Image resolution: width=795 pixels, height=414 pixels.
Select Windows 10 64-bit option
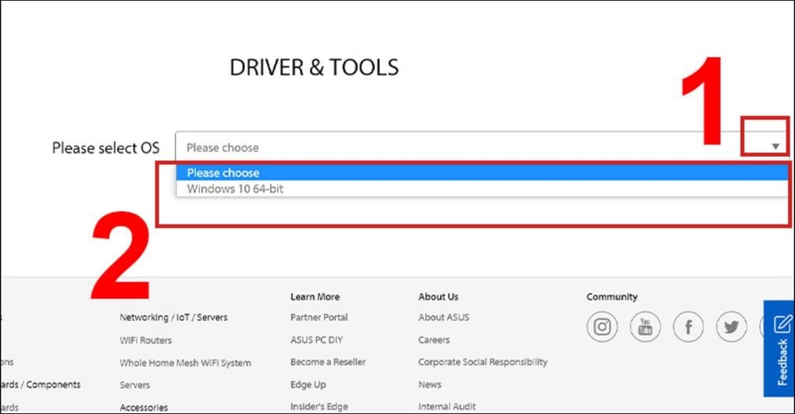click(x=234, y=189)
